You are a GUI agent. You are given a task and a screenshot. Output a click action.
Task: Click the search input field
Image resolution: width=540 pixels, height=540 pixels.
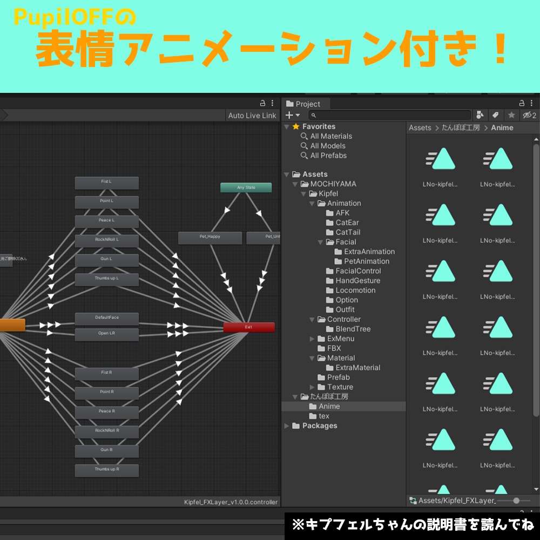click(389, 115)
